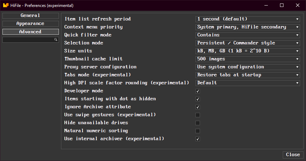Expand the Quick filter mode dropdown

(247, 35)
